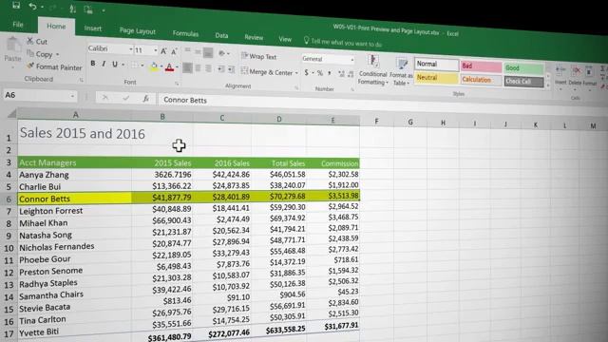608x342 pixels.
Task: Open the font size 11 dropdown
Action: point(156,50)
